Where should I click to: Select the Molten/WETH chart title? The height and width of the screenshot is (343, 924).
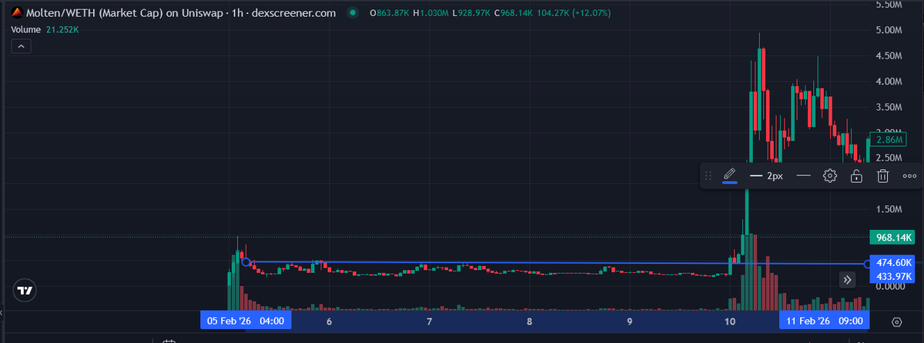click(182, 13)
